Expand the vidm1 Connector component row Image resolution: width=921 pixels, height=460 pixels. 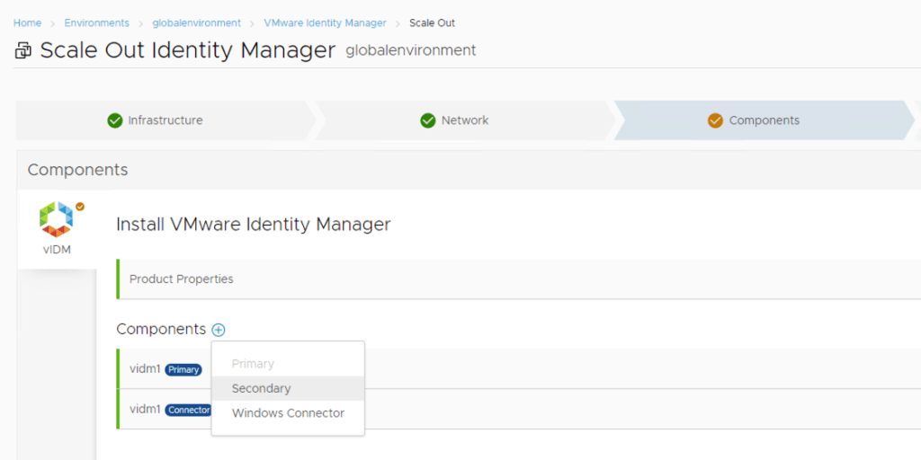tap(144, 410)
